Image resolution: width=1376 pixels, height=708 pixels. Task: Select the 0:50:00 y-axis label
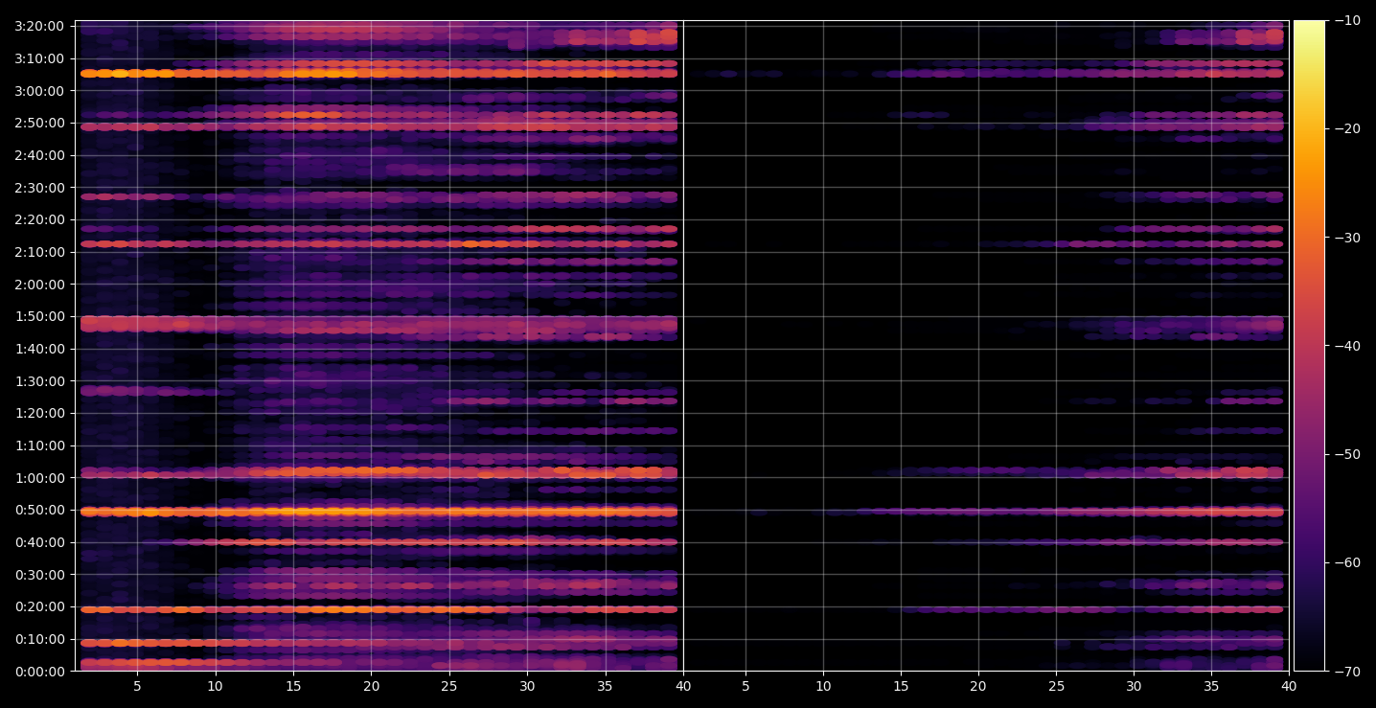pos(39,510)
